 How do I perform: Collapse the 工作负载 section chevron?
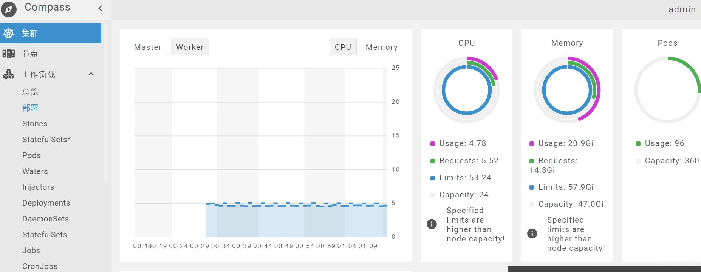pyautogui.click(x=91, y=74)
